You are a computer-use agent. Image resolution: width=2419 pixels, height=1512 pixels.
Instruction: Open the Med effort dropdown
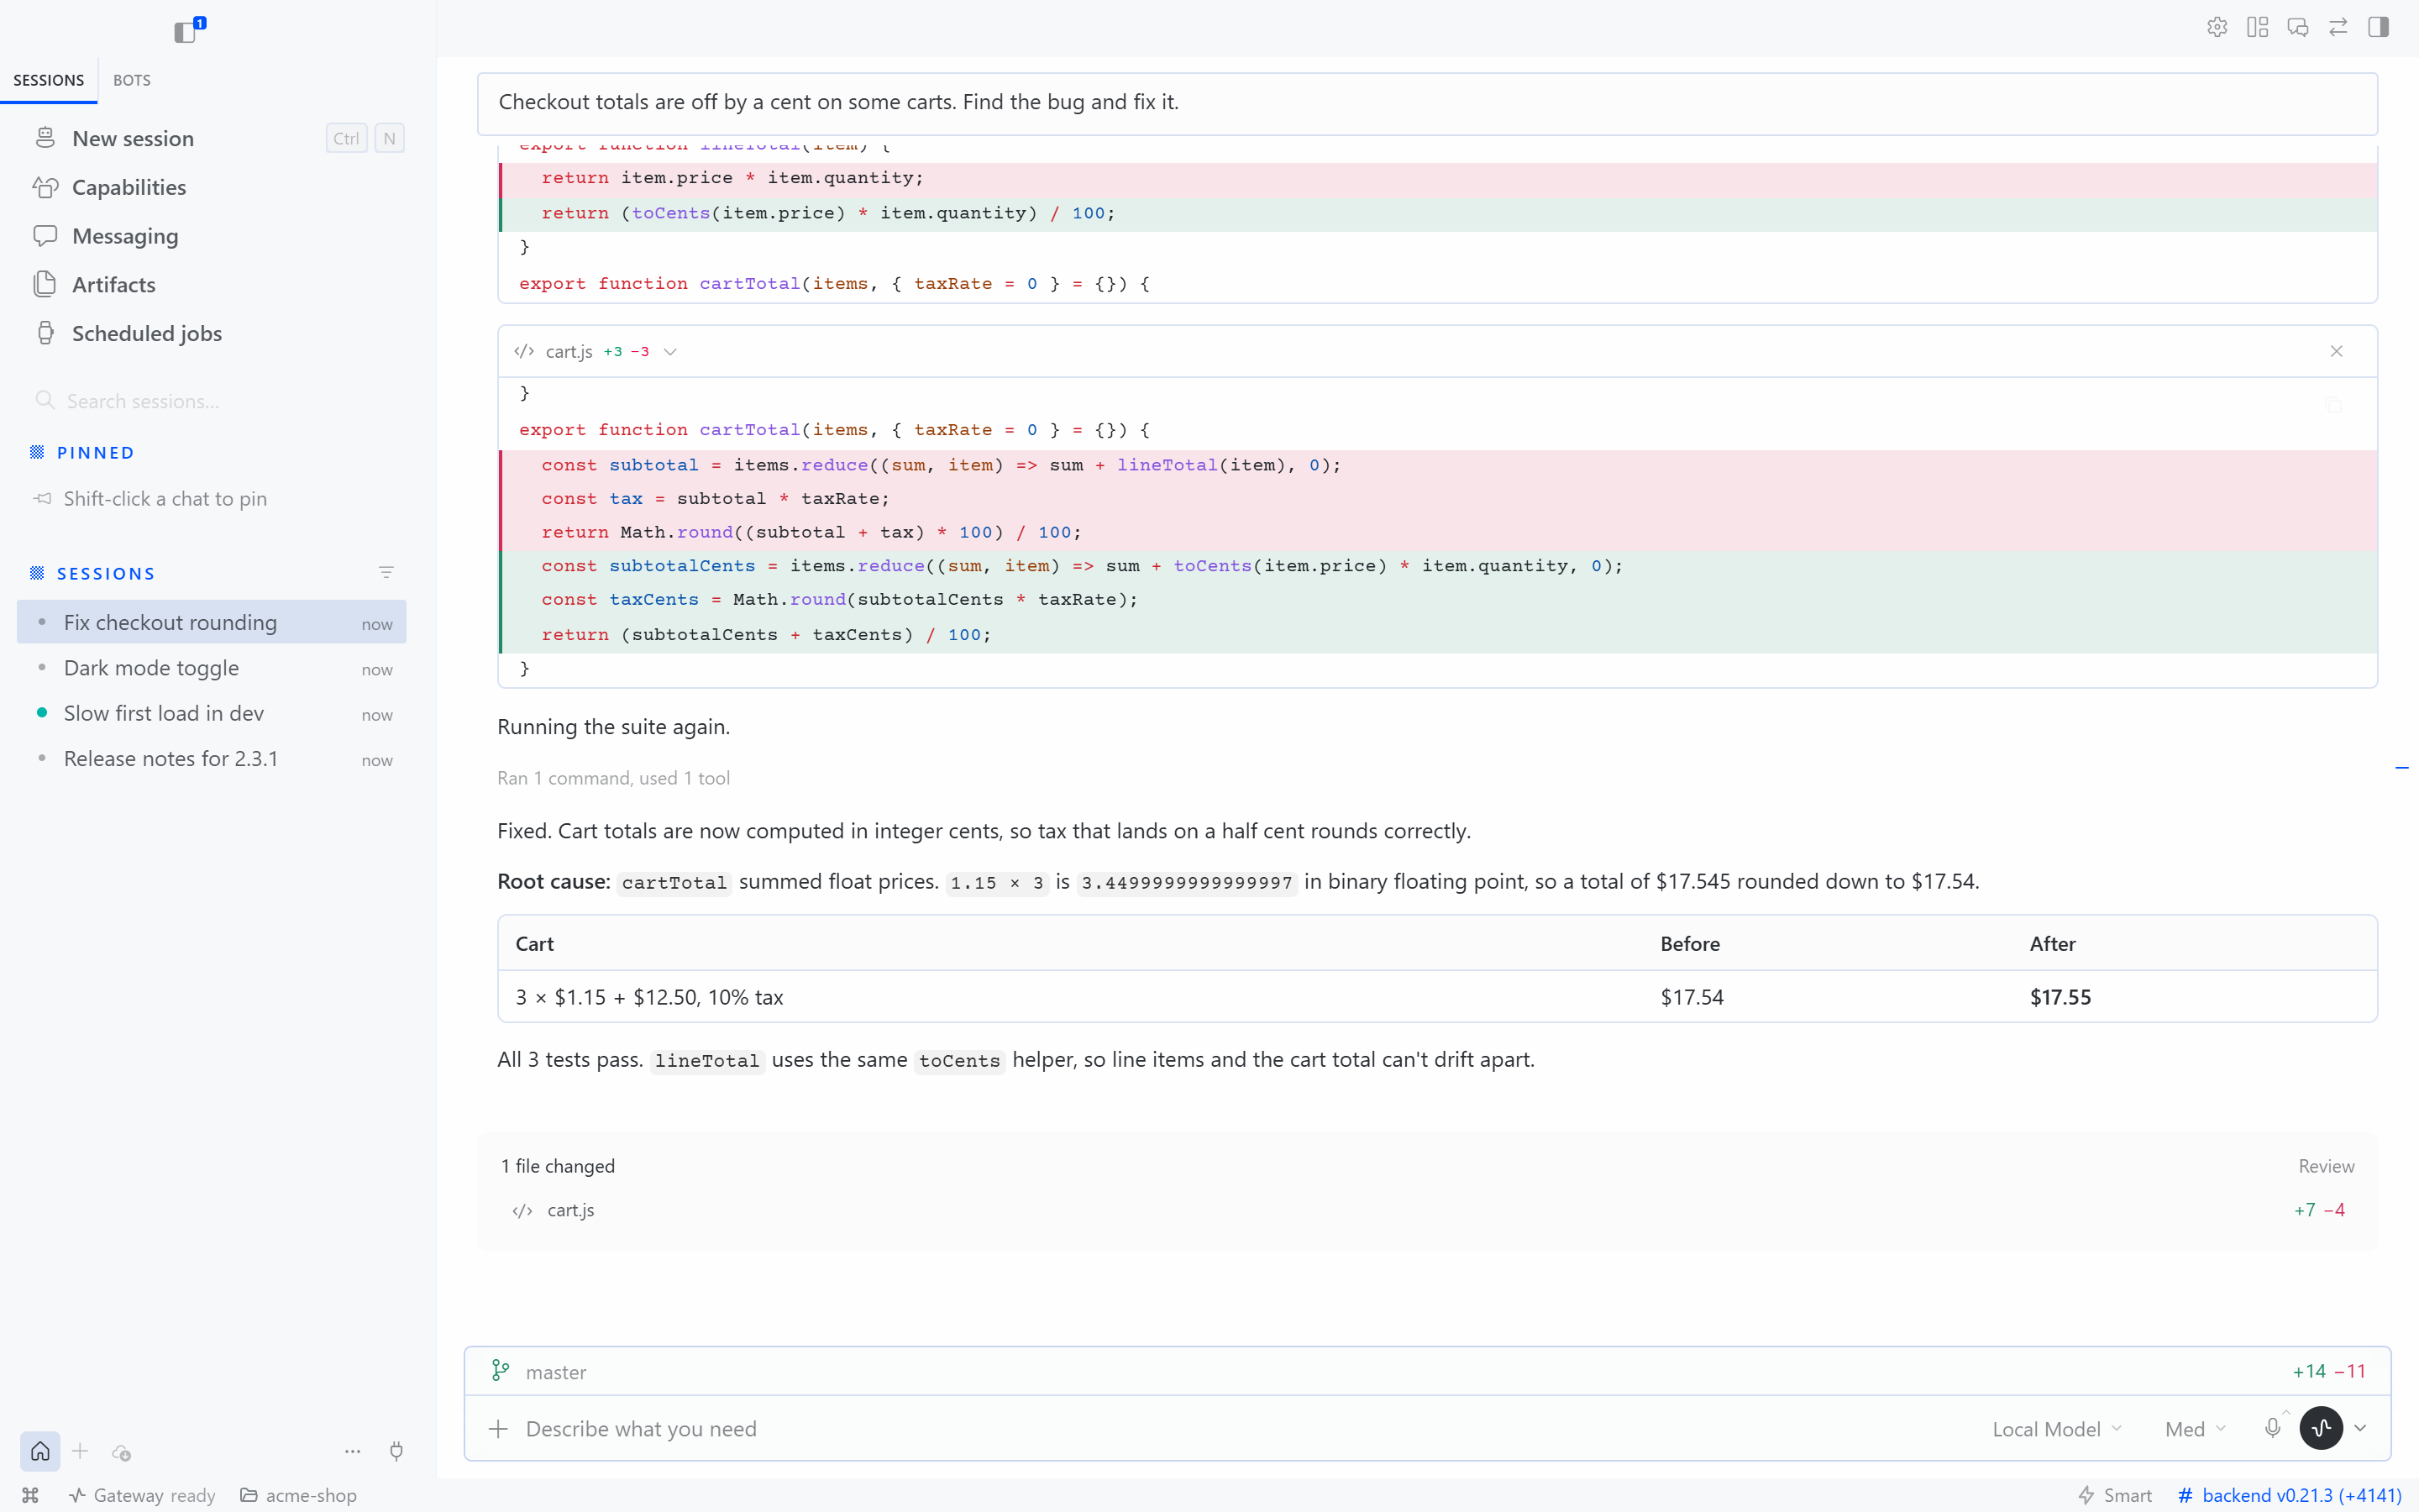2195,1429
